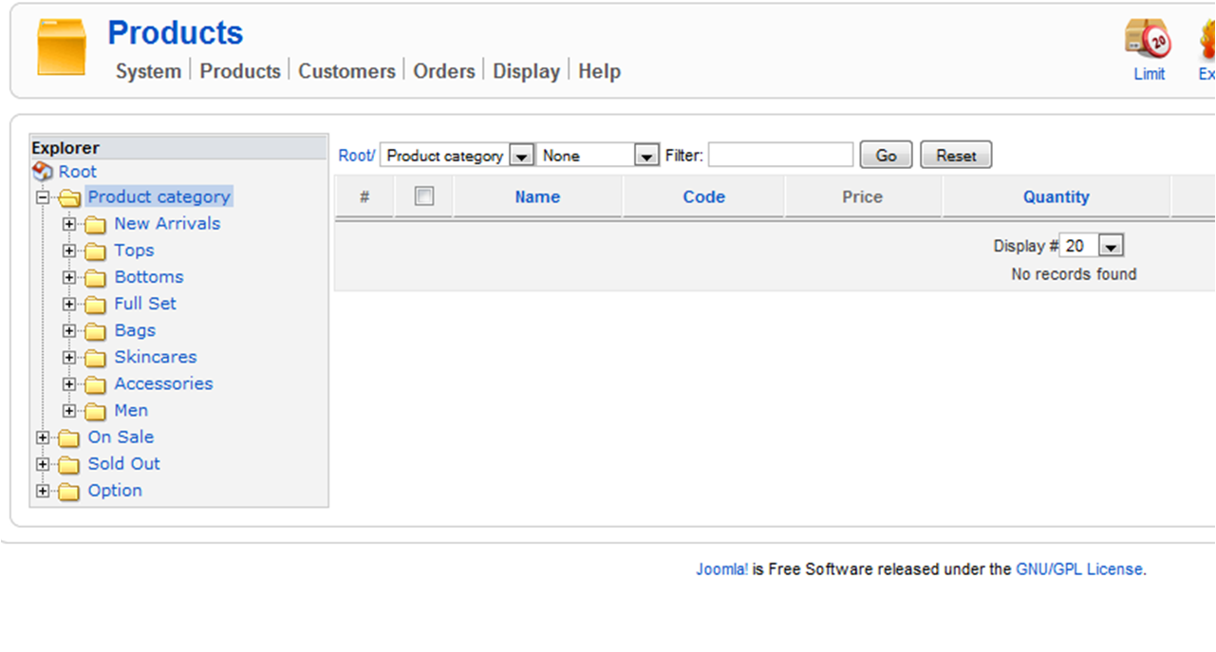Select Product category in Explorer tree

(x=159, y=196)
